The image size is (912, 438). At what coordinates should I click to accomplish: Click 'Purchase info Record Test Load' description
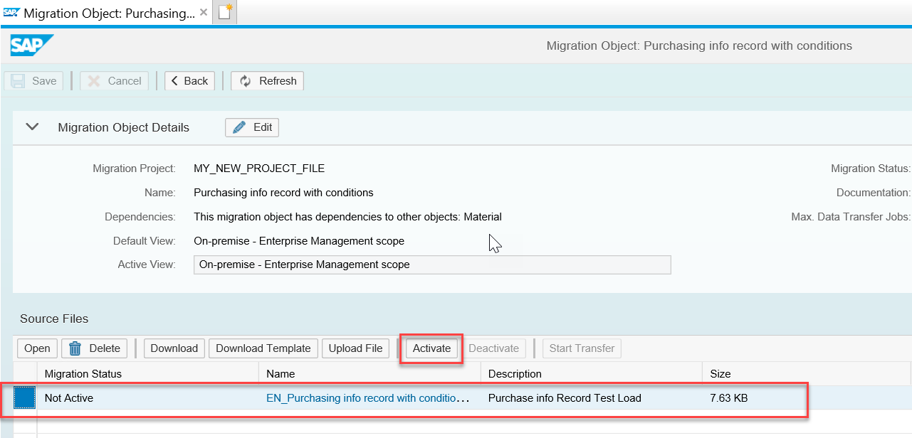(565, 398)
